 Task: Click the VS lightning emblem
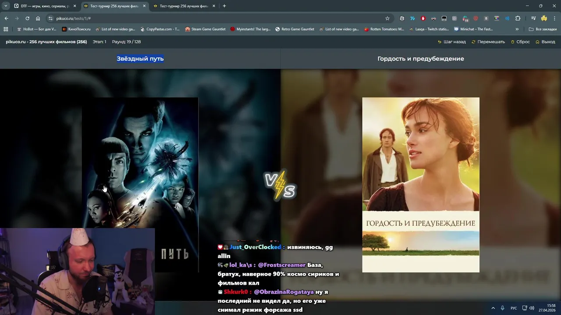pos(280,186)
